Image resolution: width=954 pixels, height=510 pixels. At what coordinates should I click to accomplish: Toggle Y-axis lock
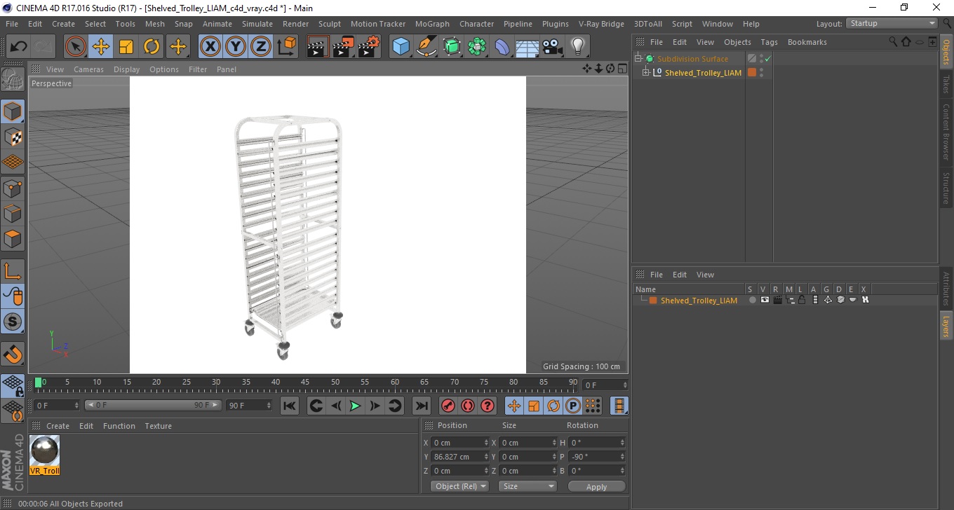[x=236, y=47]
